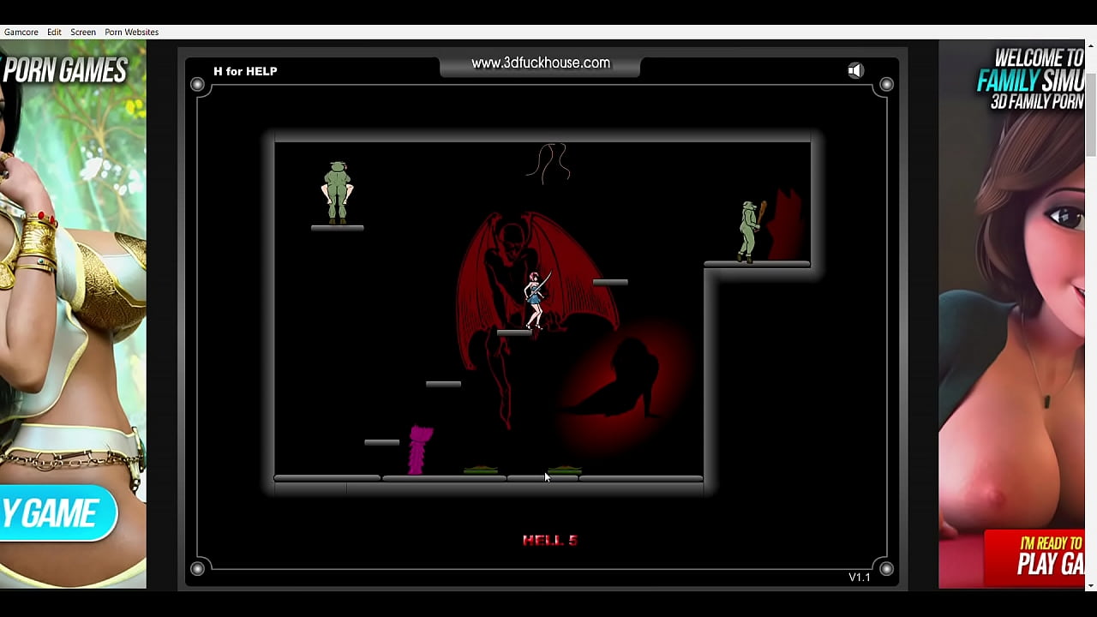Click the green trap near the bottom floor

point(482,470)
